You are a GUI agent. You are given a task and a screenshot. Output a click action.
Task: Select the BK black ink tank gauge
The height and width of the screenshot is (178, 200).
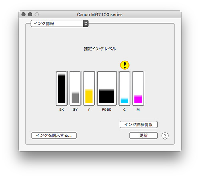pos(62,89)
